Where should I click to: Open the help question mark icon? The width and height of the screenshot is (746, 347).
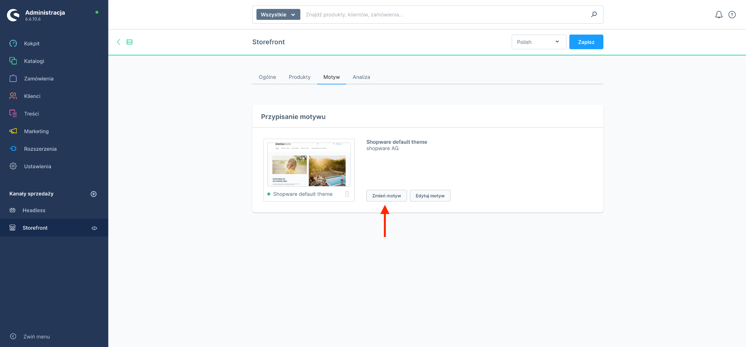[x=732, y=15]
